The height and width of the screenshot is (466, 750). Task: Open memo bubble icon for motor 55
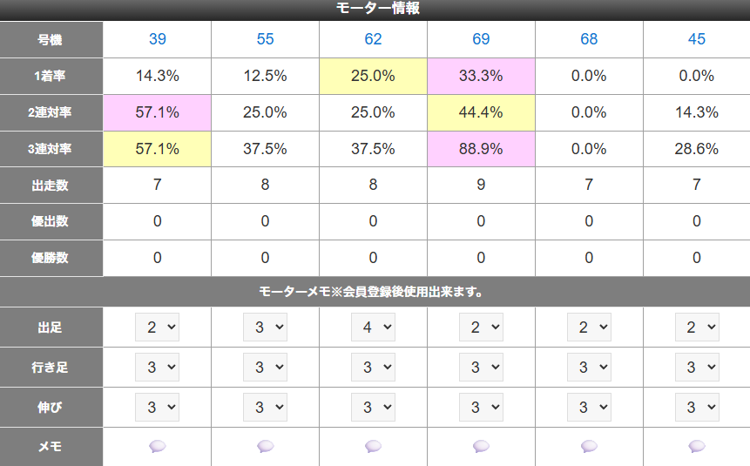pyautogui.click(x=266, y=446)
